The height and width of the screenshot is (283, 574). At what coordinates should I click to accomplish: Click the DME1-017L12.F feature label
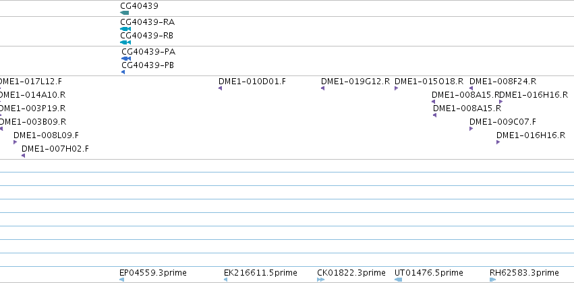coord(31,81)
